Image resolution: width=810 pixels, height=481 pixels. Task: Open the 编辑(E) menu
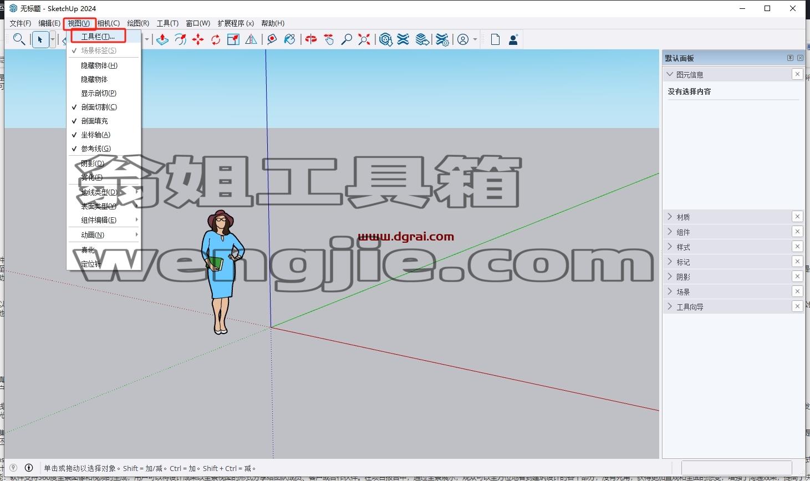49,23
